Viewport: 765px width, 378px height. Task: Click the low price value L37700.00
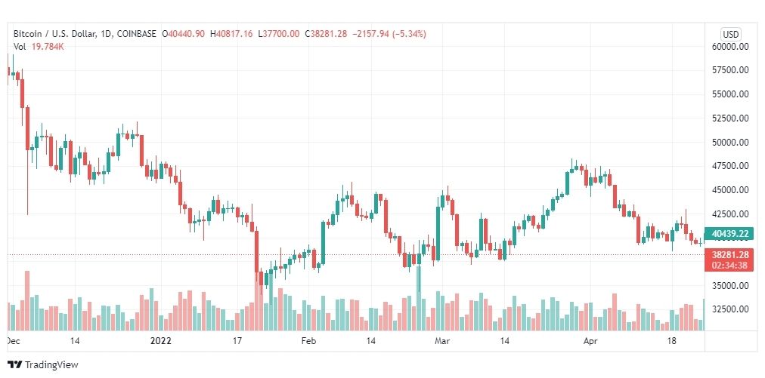point(278,34)
